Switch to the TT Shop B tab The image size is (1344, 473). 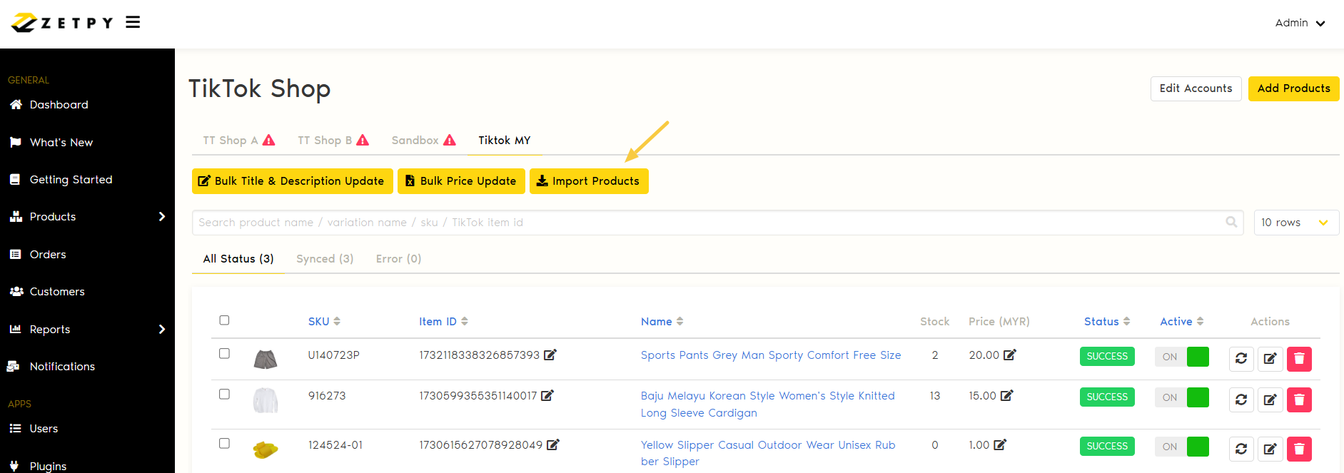(333, 141)
